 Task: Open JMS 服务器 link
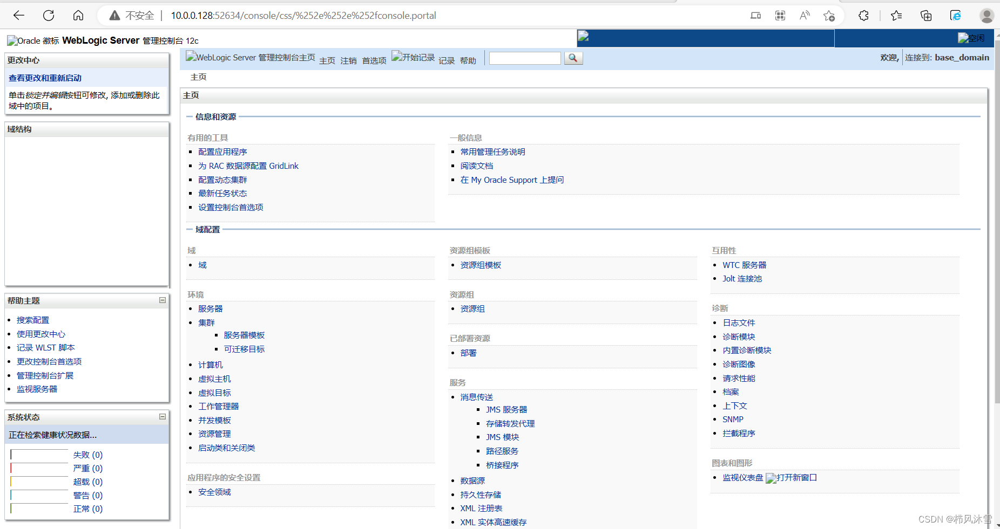[x=506, y=410]
